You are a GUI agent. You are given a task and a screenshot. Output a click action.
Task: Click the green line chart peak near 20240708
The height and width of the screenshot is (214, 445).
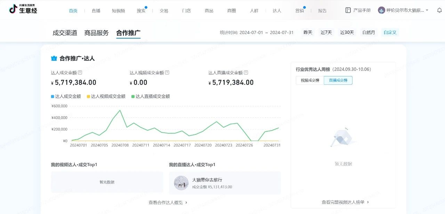(x=120, y=110)
